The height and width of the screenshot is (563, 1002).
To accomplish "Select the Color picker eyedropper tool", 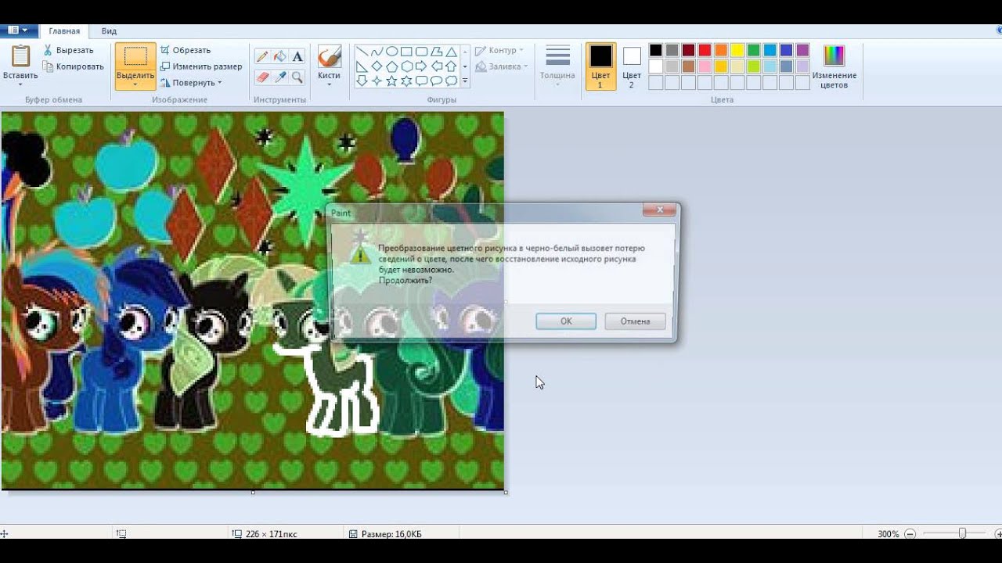I will pyautogui.click(x=279, y=77).
